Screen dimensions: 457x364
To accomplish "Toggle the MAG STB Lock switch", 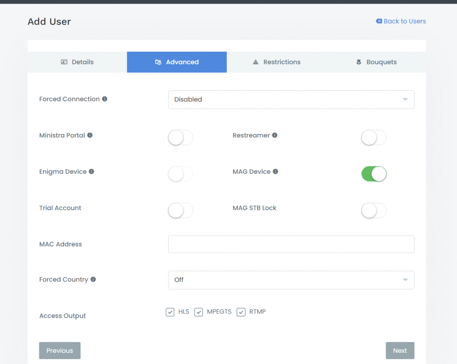I will pos(374,210).
